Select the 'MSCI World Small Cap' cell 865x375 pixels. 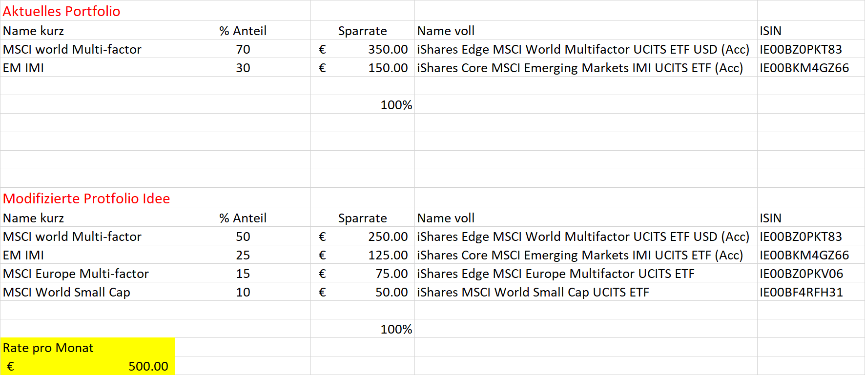(87, 292)
